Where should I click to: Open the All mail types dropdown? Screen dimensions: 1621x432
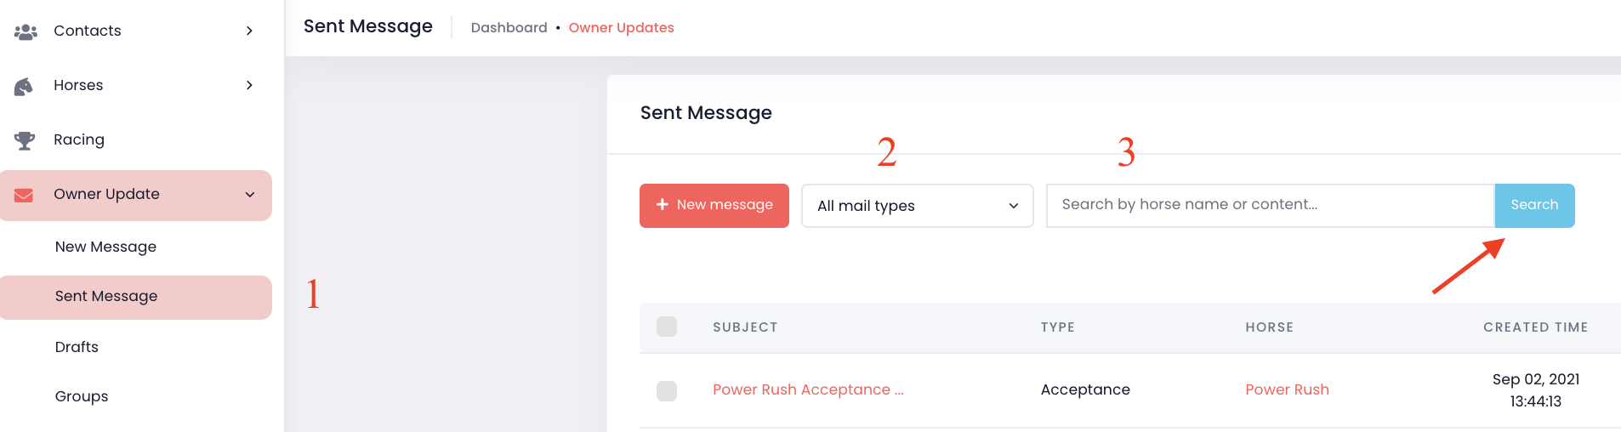pyautogui.click(x=917, y=206)
